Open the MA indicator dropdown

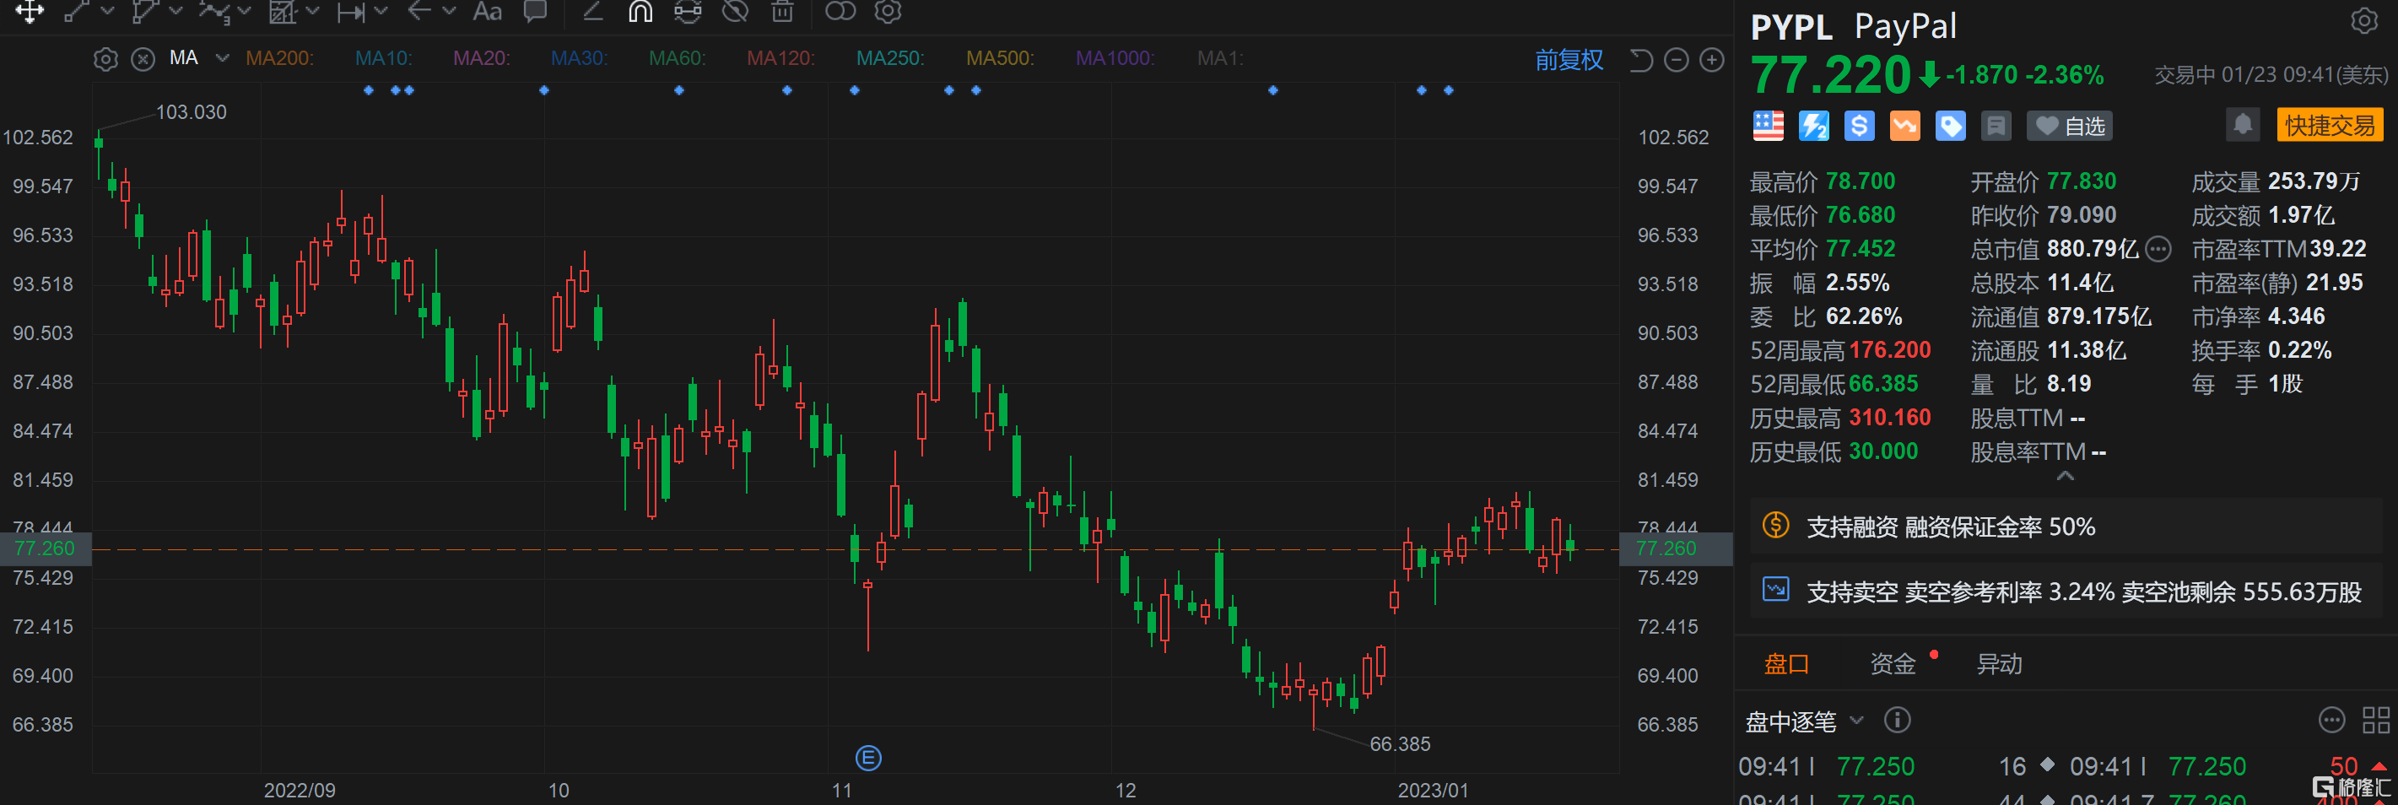coord(223,58)
